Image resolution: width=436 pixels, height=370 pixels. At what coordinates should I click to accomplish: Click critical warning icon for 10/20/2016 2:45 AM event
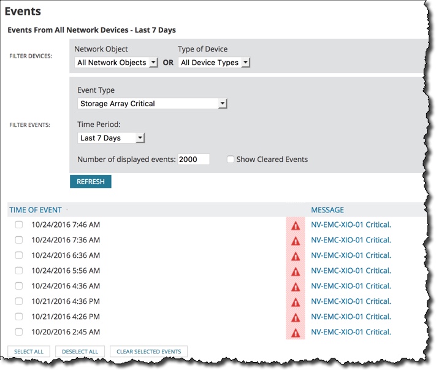(x=296, y=333)
